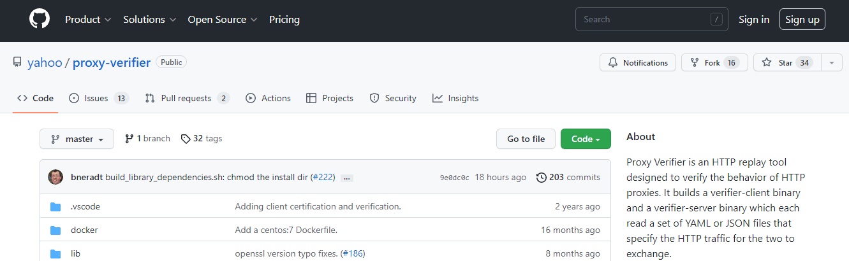The height and width of the screenshot is (261, 849).
Task: Click the '16 months ago' timestamp
Action: (x=571, y=230)
